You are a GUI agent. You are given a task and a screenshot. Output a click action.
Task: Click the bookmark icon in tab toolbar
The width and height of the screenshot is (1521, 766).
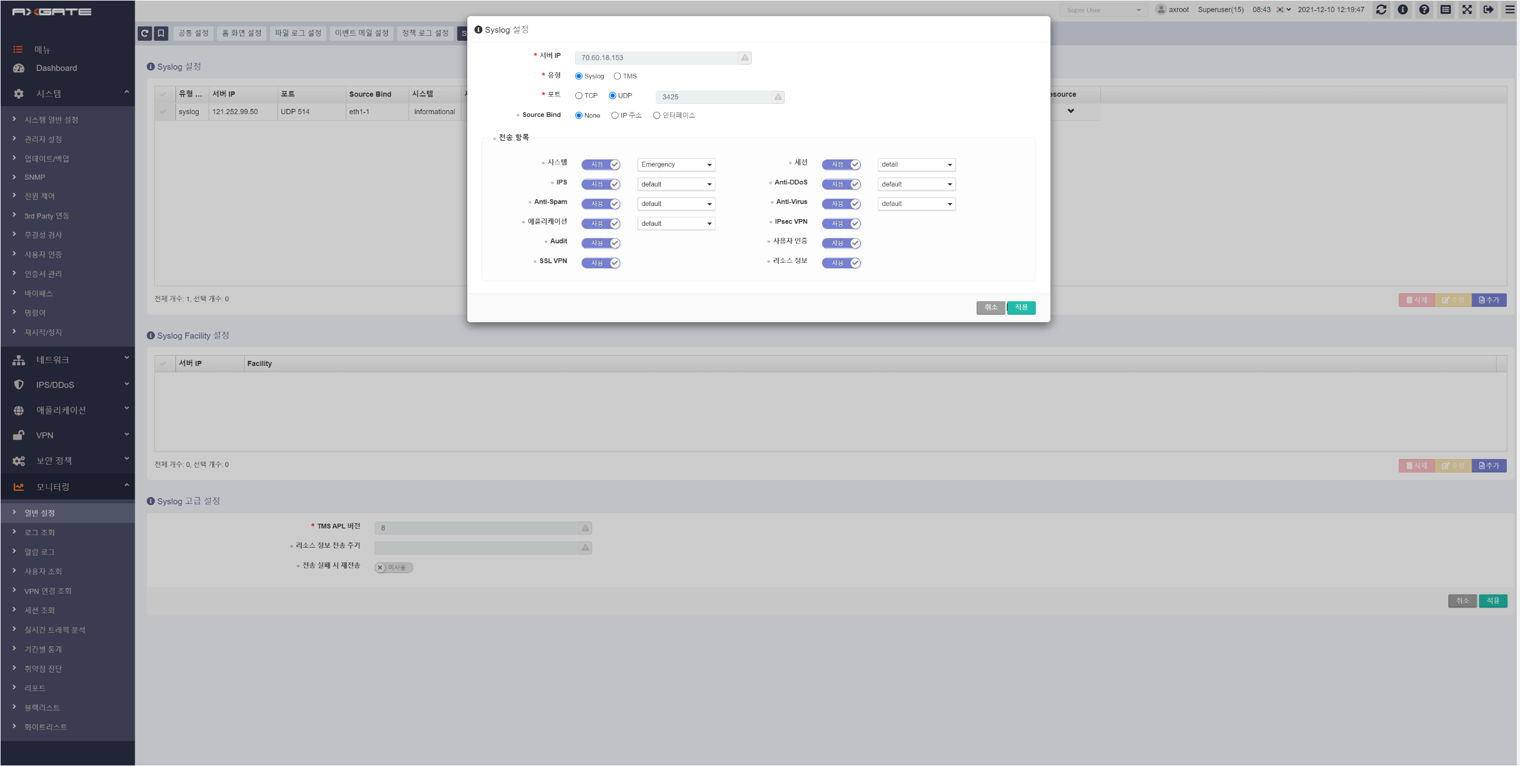pyautogui.click(x=161, y=33)
